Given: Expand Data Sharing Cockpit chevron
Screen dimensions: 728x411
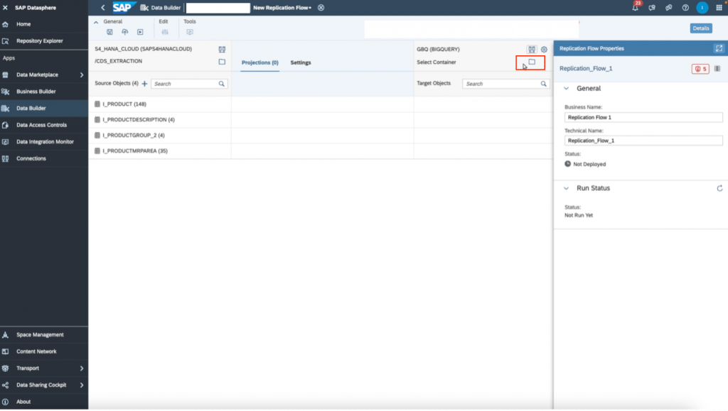Looking at the screenshot, I should [x=82, y=385].
